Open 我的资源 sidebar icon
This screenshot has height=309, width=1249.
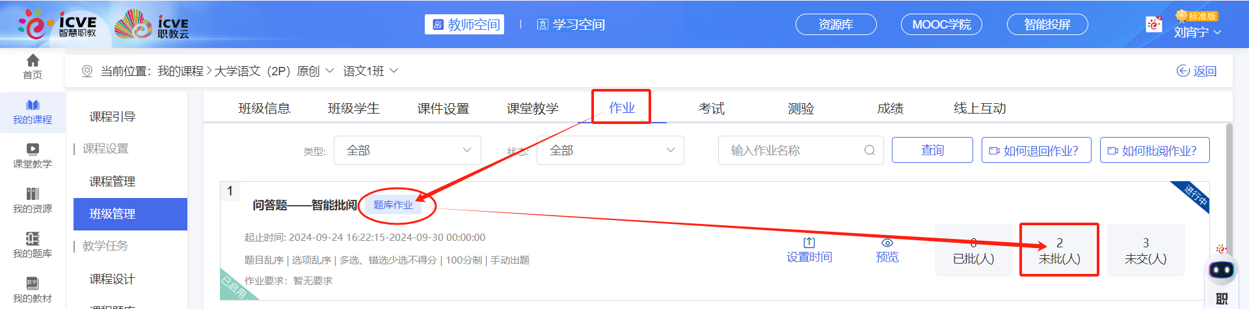pyautogui.click(x=33, y=193)
